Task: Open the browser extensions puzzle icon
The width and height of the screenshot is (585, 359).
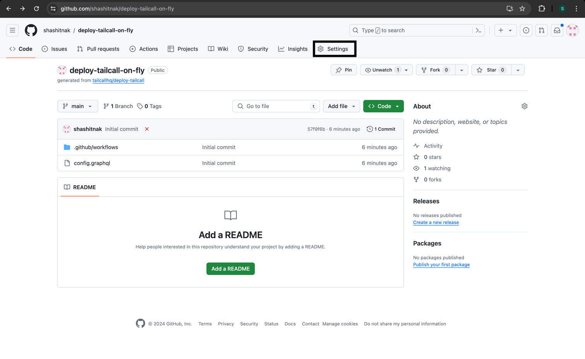Action: coord(542,9)
